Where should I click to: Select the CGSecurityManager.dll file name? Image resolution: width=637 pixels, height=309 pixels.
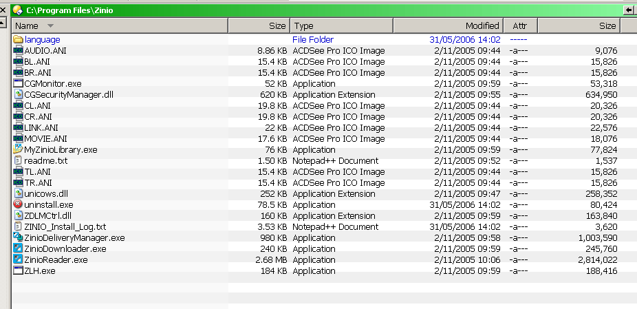pyautogui.click(x=69, y=94)
